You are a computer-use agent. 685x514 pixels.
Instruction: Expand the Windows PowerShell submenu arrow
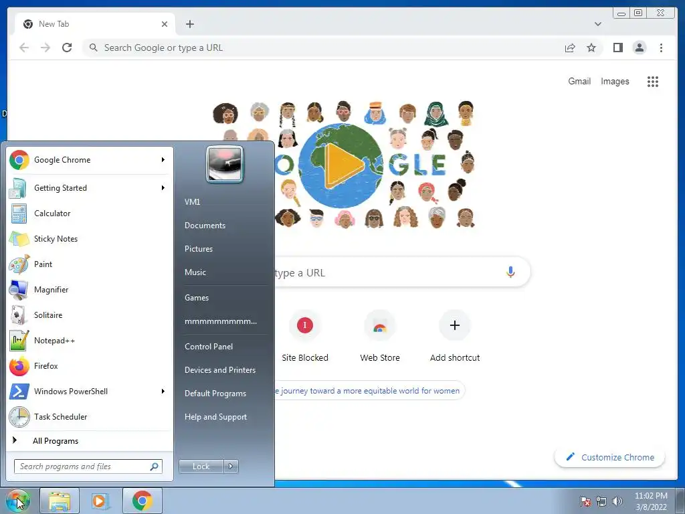click(163, 391)
